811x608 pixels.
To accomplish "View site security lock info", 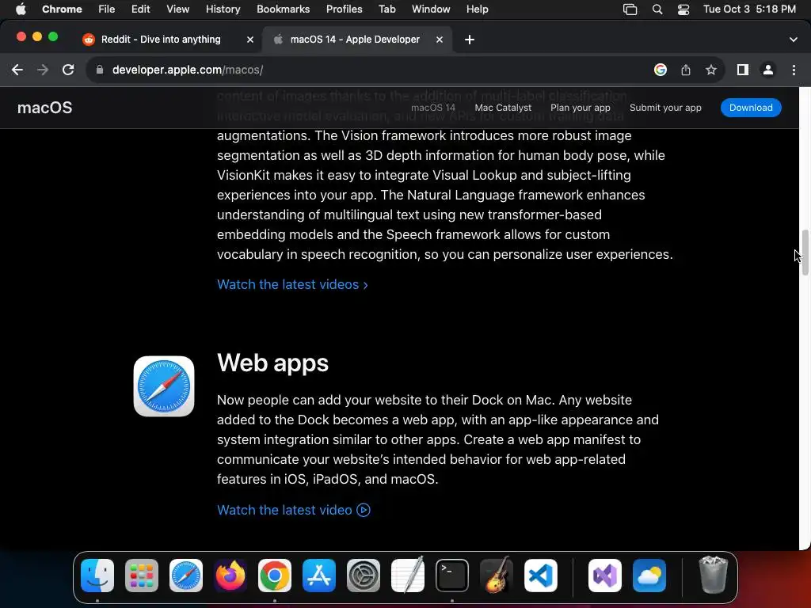I will click(x=100, y=70).
